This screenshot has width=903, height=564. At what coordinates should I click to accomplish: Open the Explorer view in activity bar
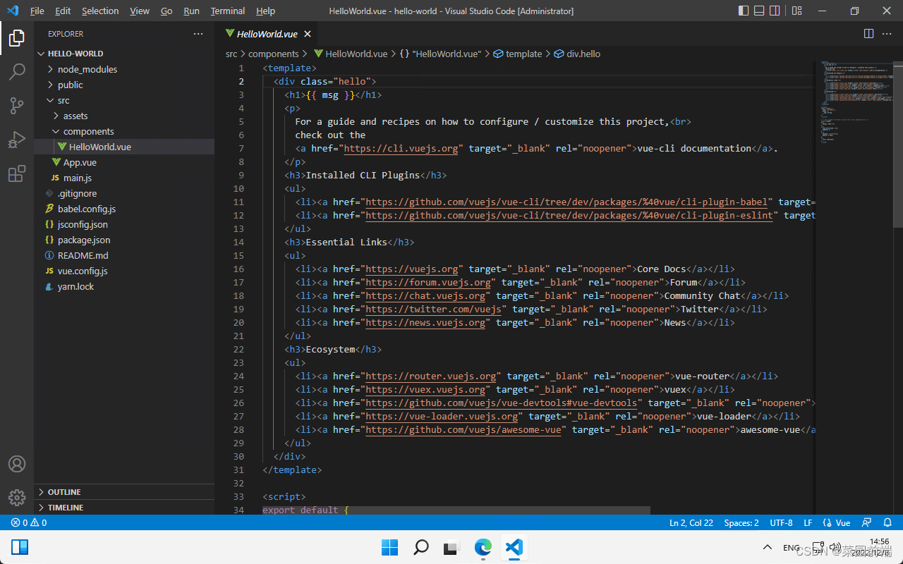click(x=17, y=38)
